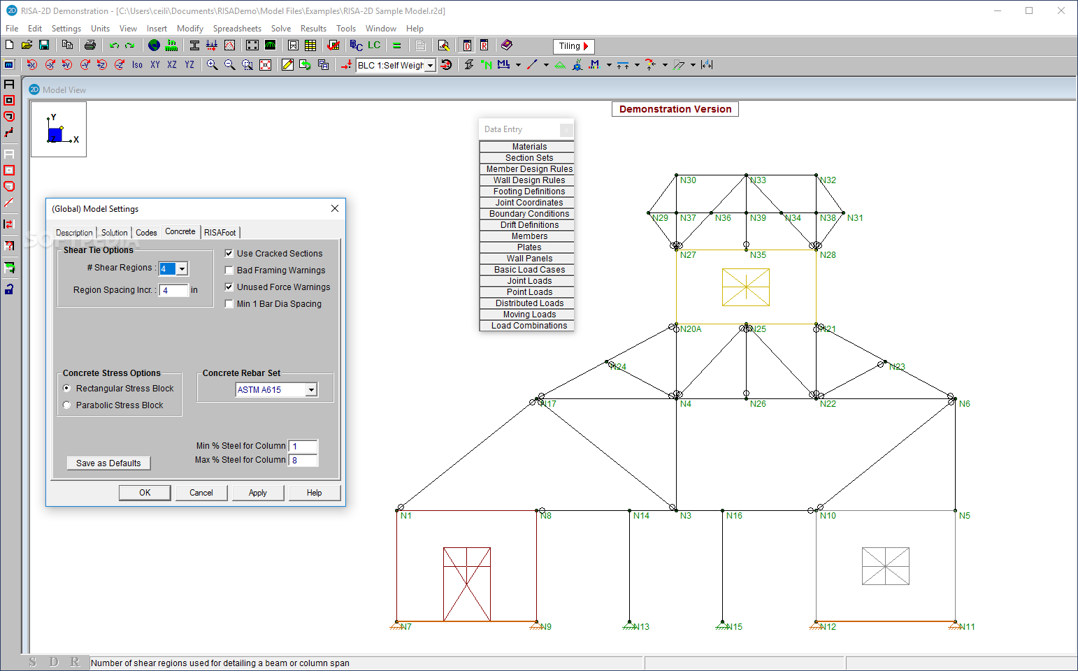
Task: Click the Min % Steel for Column field
Action: (303, 446)
